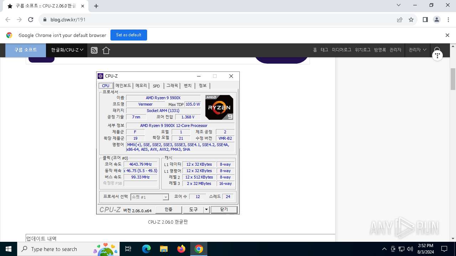This screenshot has width=456, height=256.
Task: Open File Explorer from taskbar
Action: coord(164,249)
